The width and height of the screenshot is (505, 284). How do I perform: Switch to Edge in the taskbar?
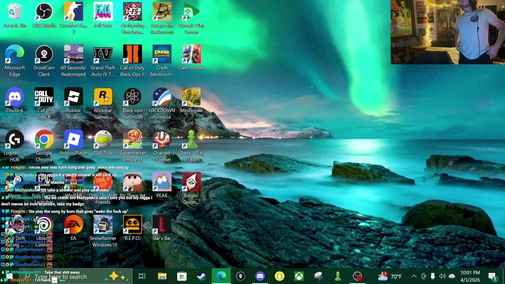pyautogui.click(x=221, y=277)
